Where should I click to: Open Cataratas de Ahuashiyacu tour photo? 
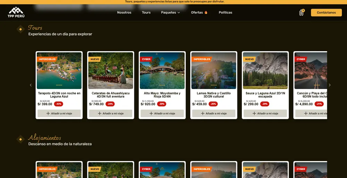pyautogui.click(x=111, y=71)
